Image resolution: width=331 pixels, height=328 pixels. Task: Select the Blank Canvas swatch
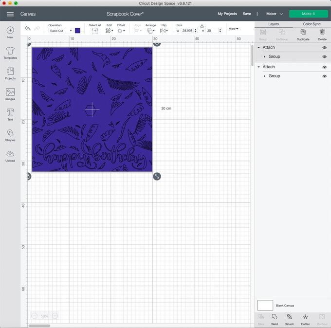pyautogui.click(x=265, y=305)
